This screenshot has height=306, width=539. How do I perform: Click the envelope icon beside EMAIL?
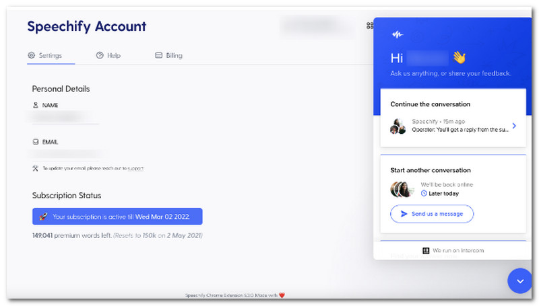36,142
